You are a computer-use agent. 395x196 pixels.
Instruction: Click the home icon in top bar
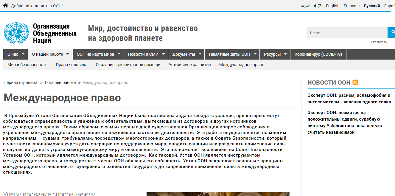pos(5,6)
